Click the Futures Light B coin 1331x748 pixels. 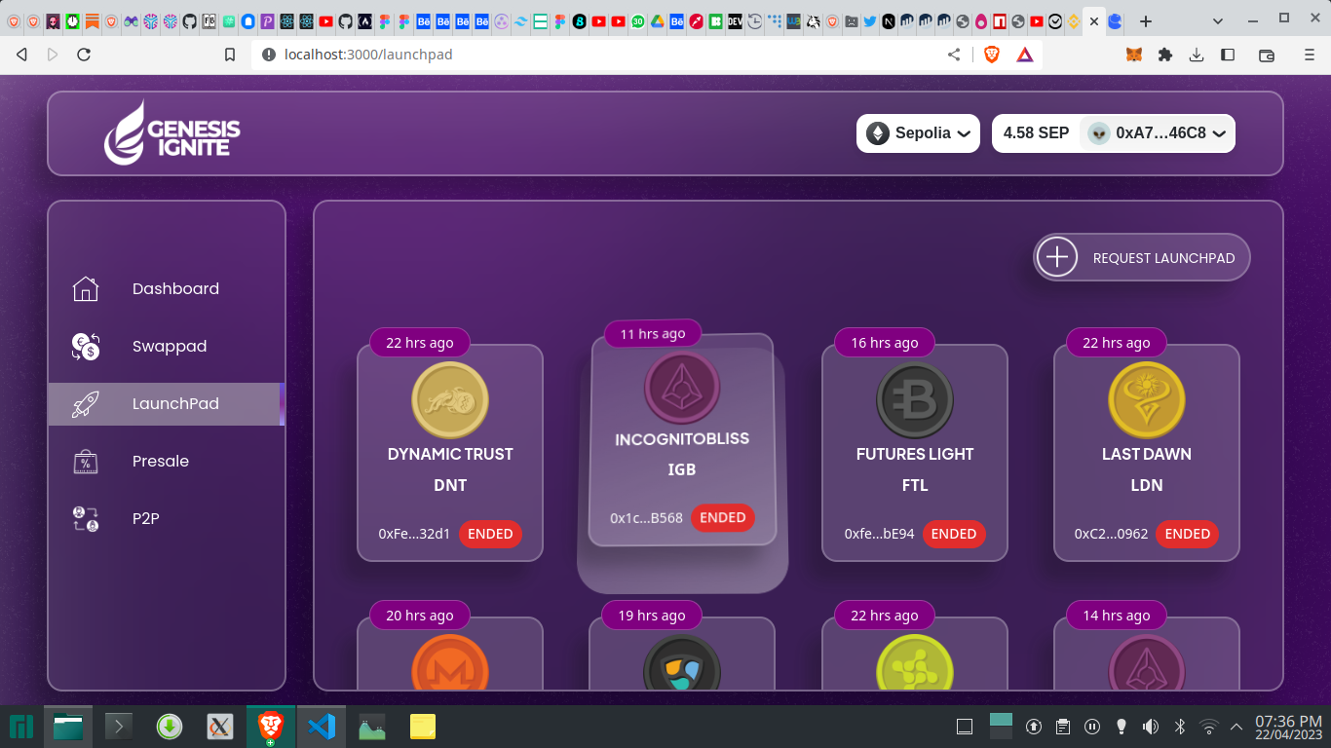915,400
